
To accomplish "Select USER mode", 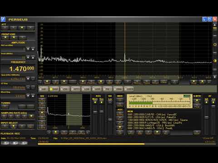I will pos(129,89).
